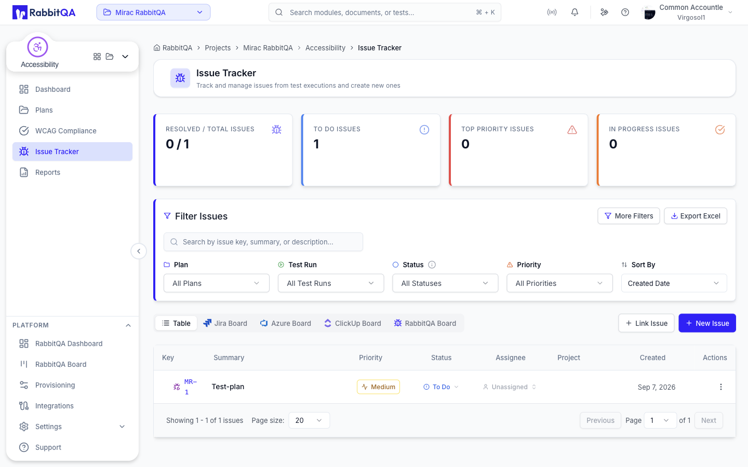Open the All Priorities dropdown
Viewport: 748px width, 467px height.
click(559, 283)
